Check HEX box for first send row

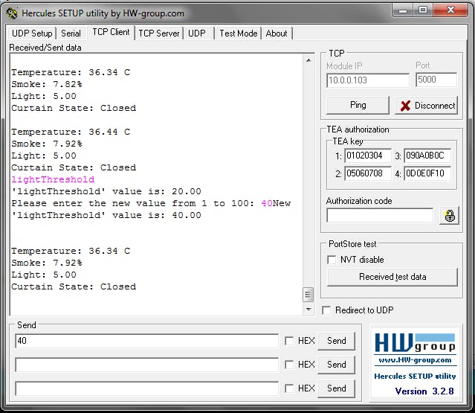point(288,341)
